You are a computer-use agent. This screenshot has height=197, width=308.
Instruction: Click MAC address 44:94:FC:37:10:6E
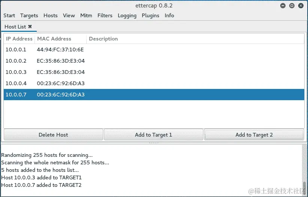click(60, 50)
